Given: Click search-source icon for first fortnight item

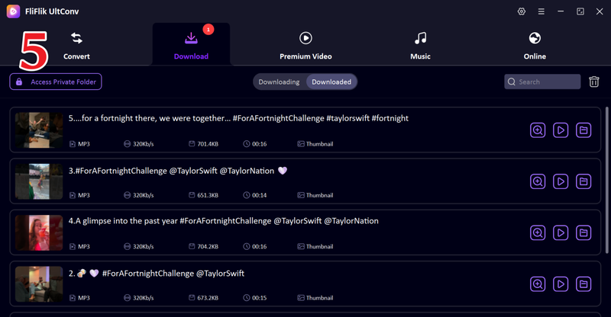Looking at the screenshot, I should pos(538,130).
